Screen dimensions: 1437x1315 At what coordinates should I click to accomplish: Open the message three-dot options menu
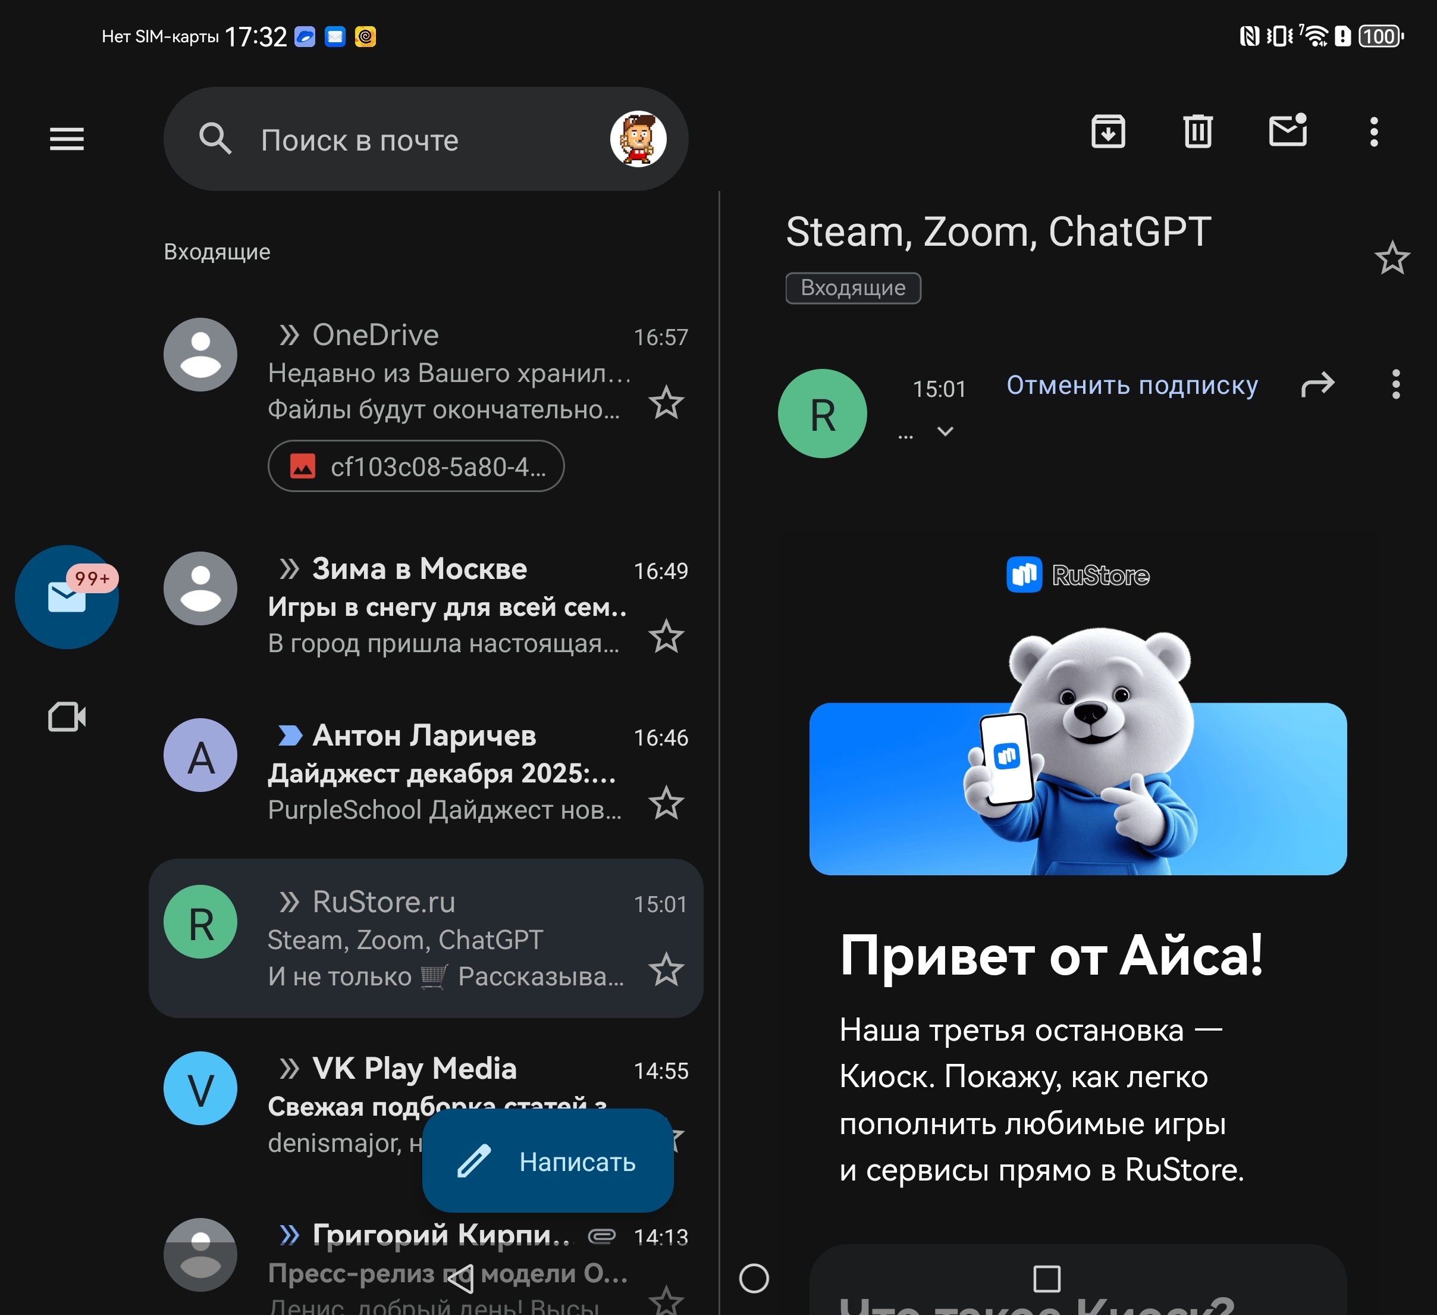click(1395, 385)
